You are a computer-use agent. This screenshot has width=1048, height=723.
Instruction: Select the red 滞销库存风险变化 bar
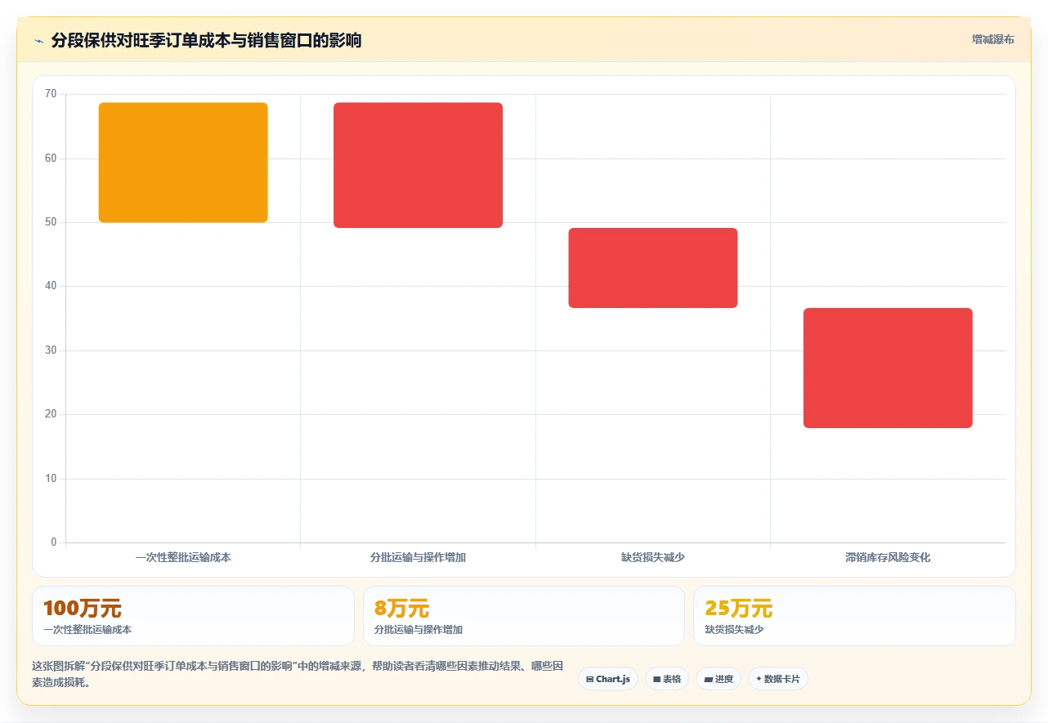click(x=888, y=368)
